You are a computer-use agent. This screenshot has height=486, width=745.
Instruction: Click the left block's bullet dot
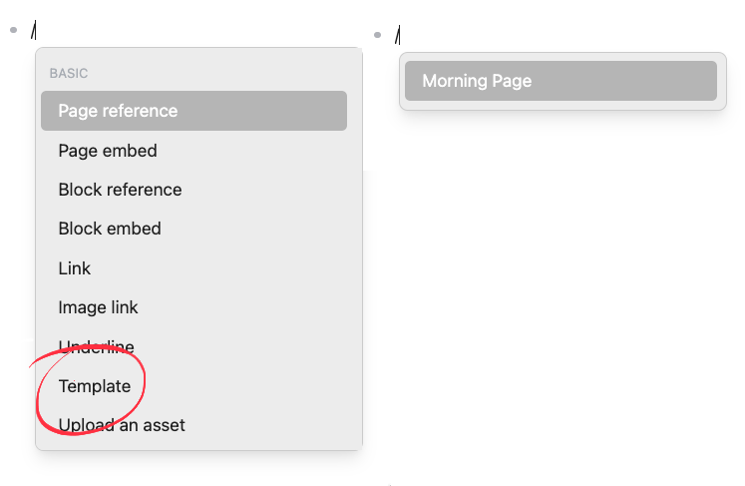tap(14, 30)
